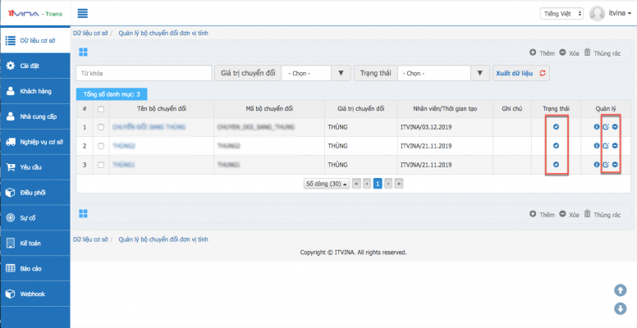Toggle the status checkmark in row 1
Viewport: 637px width, 328px height.
click(x=556, y=127)
